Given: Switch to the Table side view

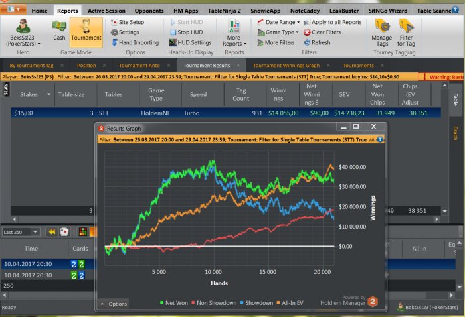Looking at the screenshot, I should click(456, 99).
